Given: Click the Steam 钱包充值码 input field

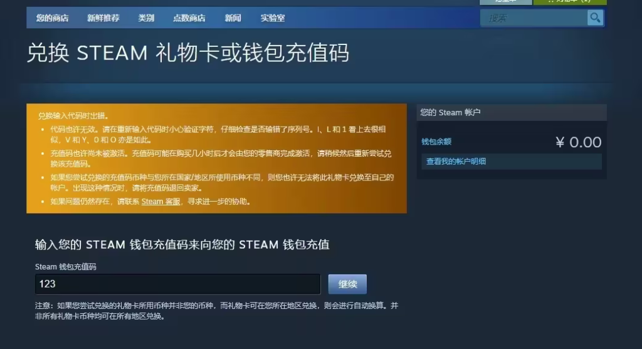Looking at the screenshot, I should click(x=177, y=284).
